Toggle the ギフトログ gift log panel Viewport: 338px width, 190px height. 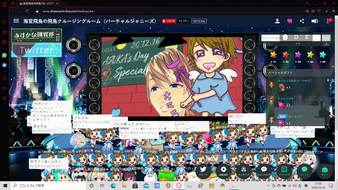pos(284,171)
